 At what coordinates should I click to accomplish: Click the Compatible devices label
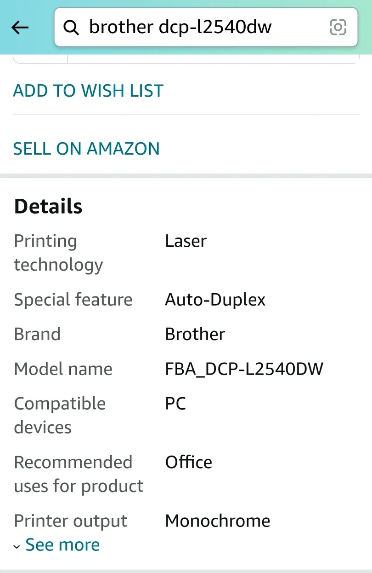(x=60, y=415)
